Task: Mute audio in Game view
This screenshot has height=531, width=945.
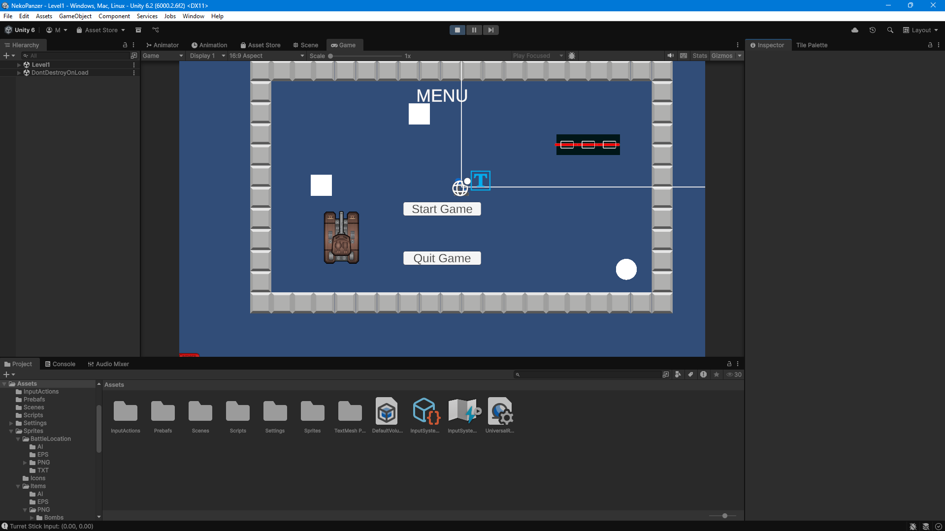Action: tap(670, 56)
